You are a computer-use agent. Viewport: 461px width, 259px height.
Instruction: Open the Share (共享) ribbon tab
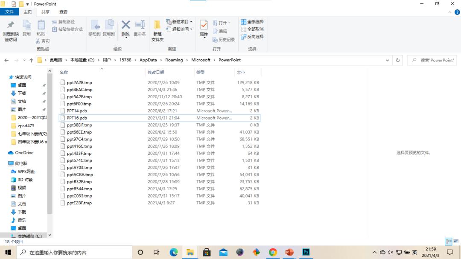[x=45, y=12]
